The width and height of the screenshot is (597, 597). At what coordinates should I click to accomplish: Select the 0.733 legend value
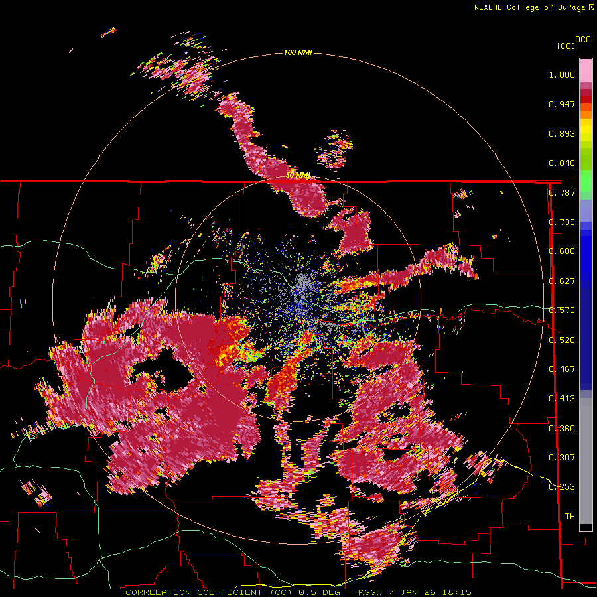coord(562,222)
